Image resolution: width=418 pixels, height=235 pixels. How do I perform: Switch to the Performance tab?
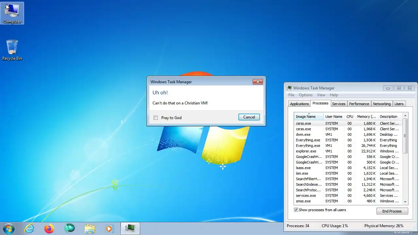pos(359,104)
